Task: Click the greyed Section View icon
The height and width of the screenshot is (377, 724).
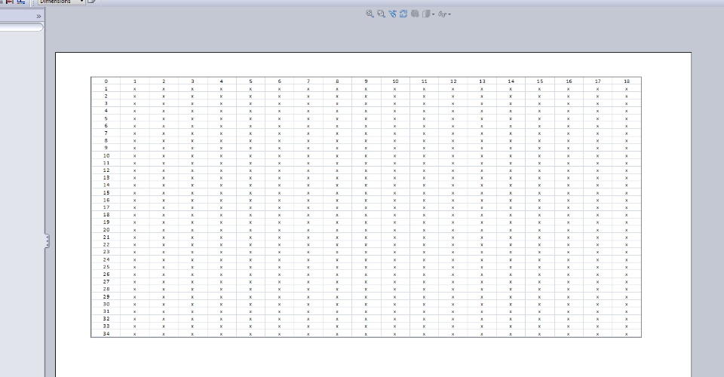Action: point(415,14)
